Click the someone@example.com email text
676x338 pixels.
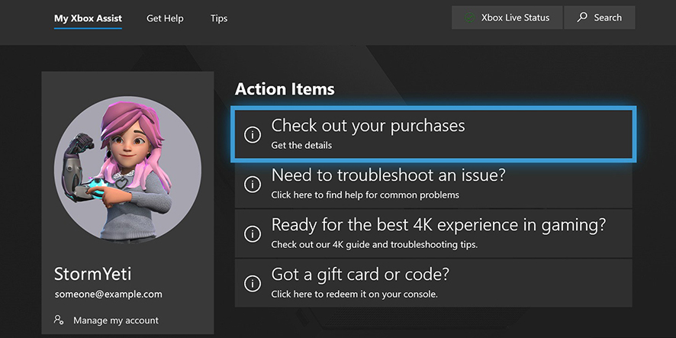pos(108,295)
